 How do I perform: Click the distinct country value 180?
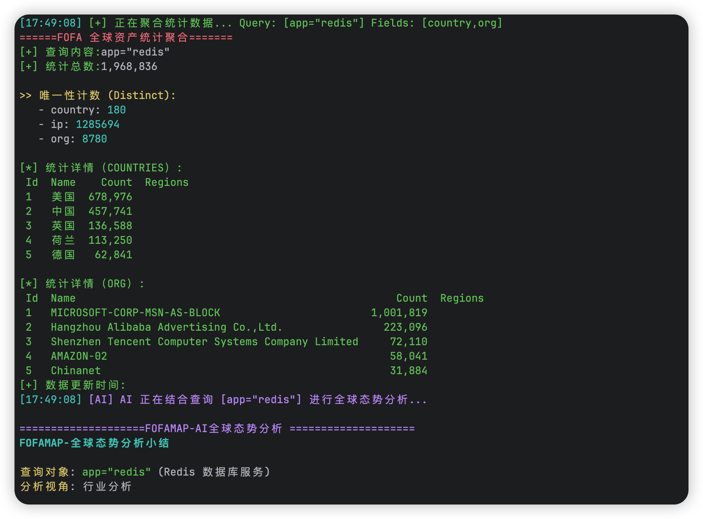coord(116,110)
